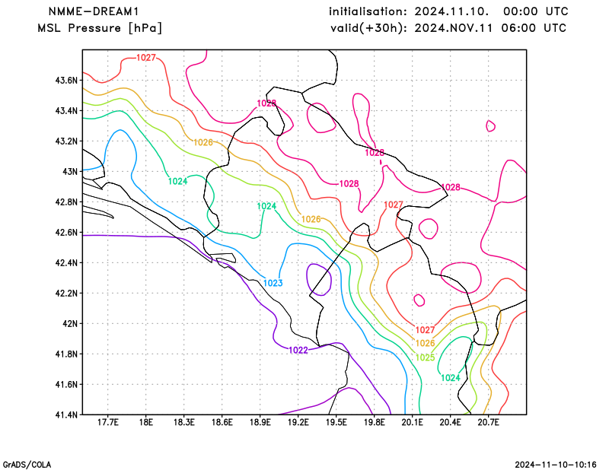Click the 20.1E longitude axis label
609x470 pixels.
(x=412, y=422)
